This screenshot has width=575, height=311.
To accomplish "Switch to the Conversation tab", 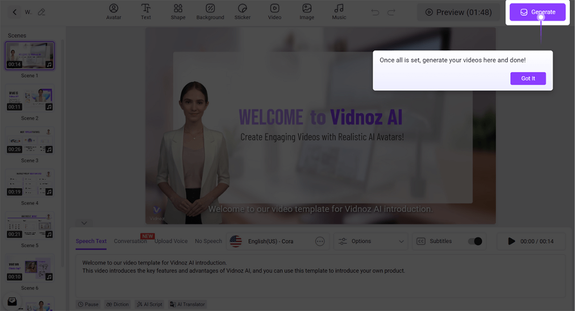I will pyautogui.click(x=130, y=241).
